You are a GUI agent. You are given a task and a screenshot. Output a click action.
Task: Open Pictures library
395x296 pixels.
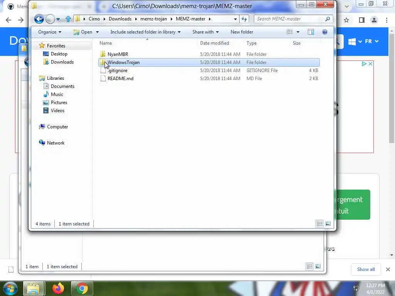coord(59,103)
